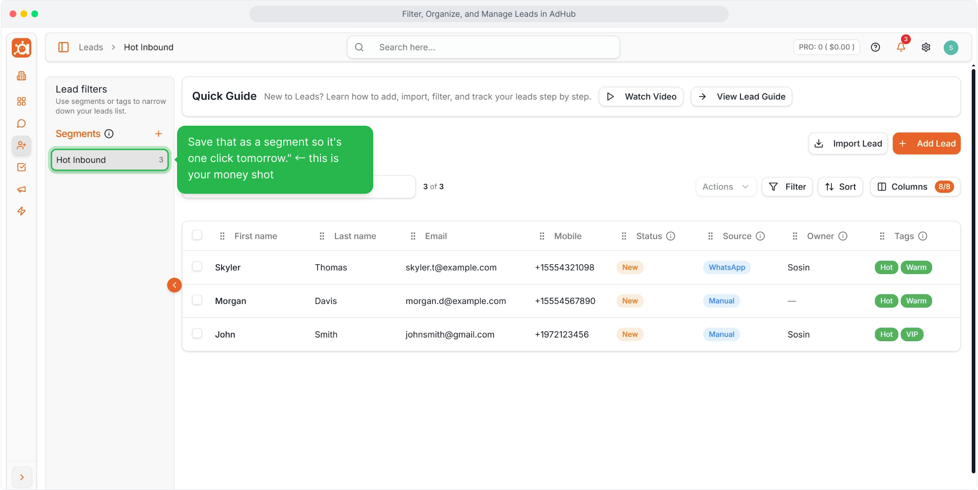Click the help question mark icon

pyautogui.click(x=875, y=47)
